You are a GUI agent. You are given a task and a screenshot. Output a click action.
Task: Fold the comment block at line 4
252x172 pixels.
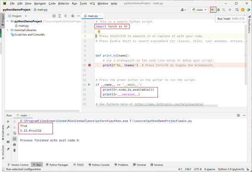coord(94,36)
